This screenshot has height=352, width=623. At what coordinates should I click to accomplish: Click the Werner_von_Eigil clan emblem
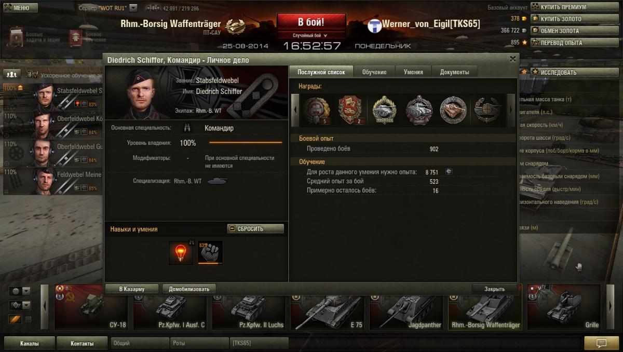coord(374,25)
